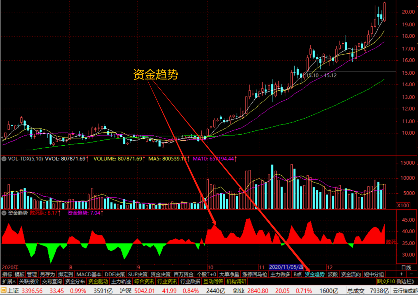Image resolution: width=418 pixels, height=295 pixels.
Task: Click the VOLUME: 807871.69 value
Action: coord(119,159)
